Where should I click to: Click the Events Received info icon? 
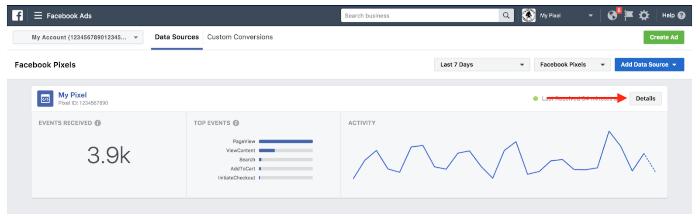pyautogui.click(x=98, y=123)
